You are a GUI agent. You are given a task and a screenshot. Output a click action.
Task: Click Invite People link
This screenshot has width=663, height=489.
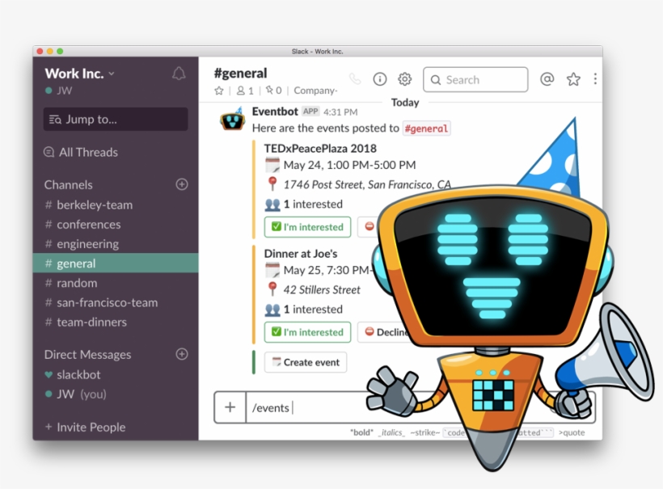[86, 427]
